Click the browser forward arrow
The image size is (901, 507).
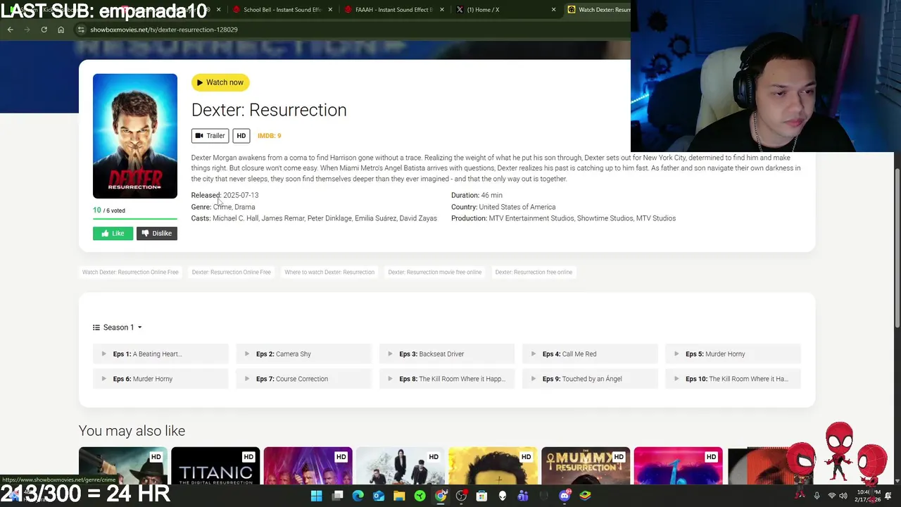(x=27, y=30)
